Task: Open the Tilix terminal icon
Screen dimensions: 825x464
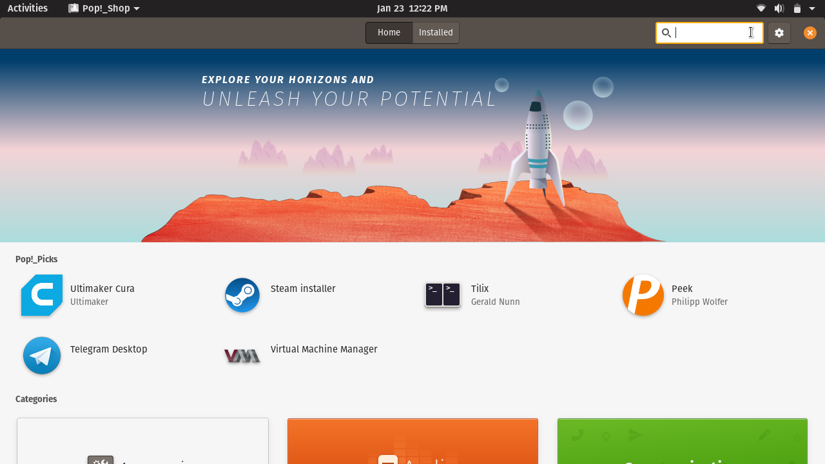Action: (443, 295)
